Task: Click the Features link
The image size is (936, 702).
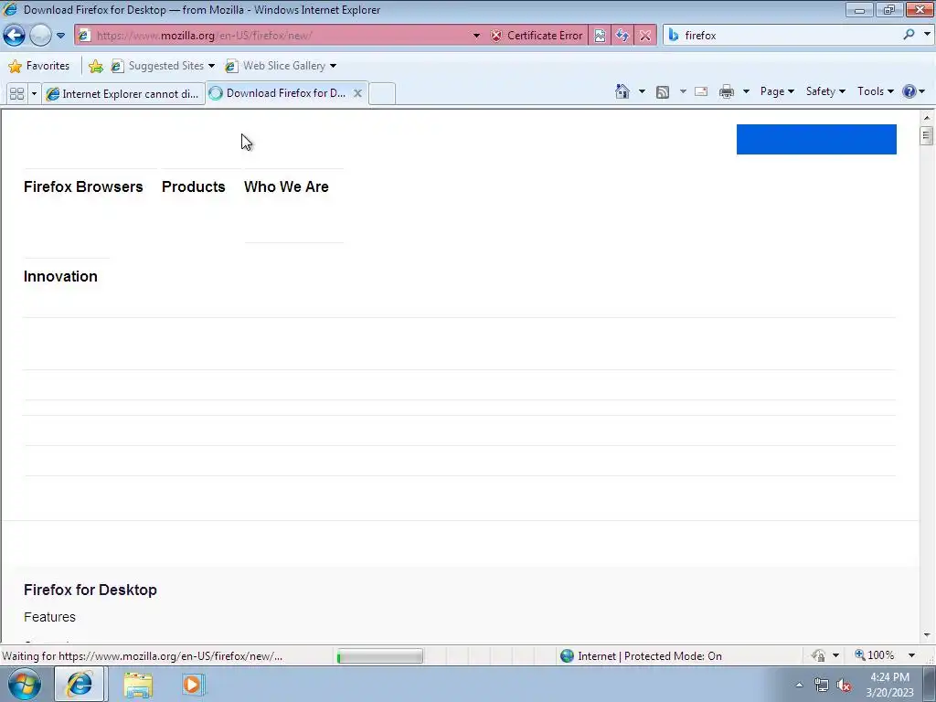Action: pos(49,617)
